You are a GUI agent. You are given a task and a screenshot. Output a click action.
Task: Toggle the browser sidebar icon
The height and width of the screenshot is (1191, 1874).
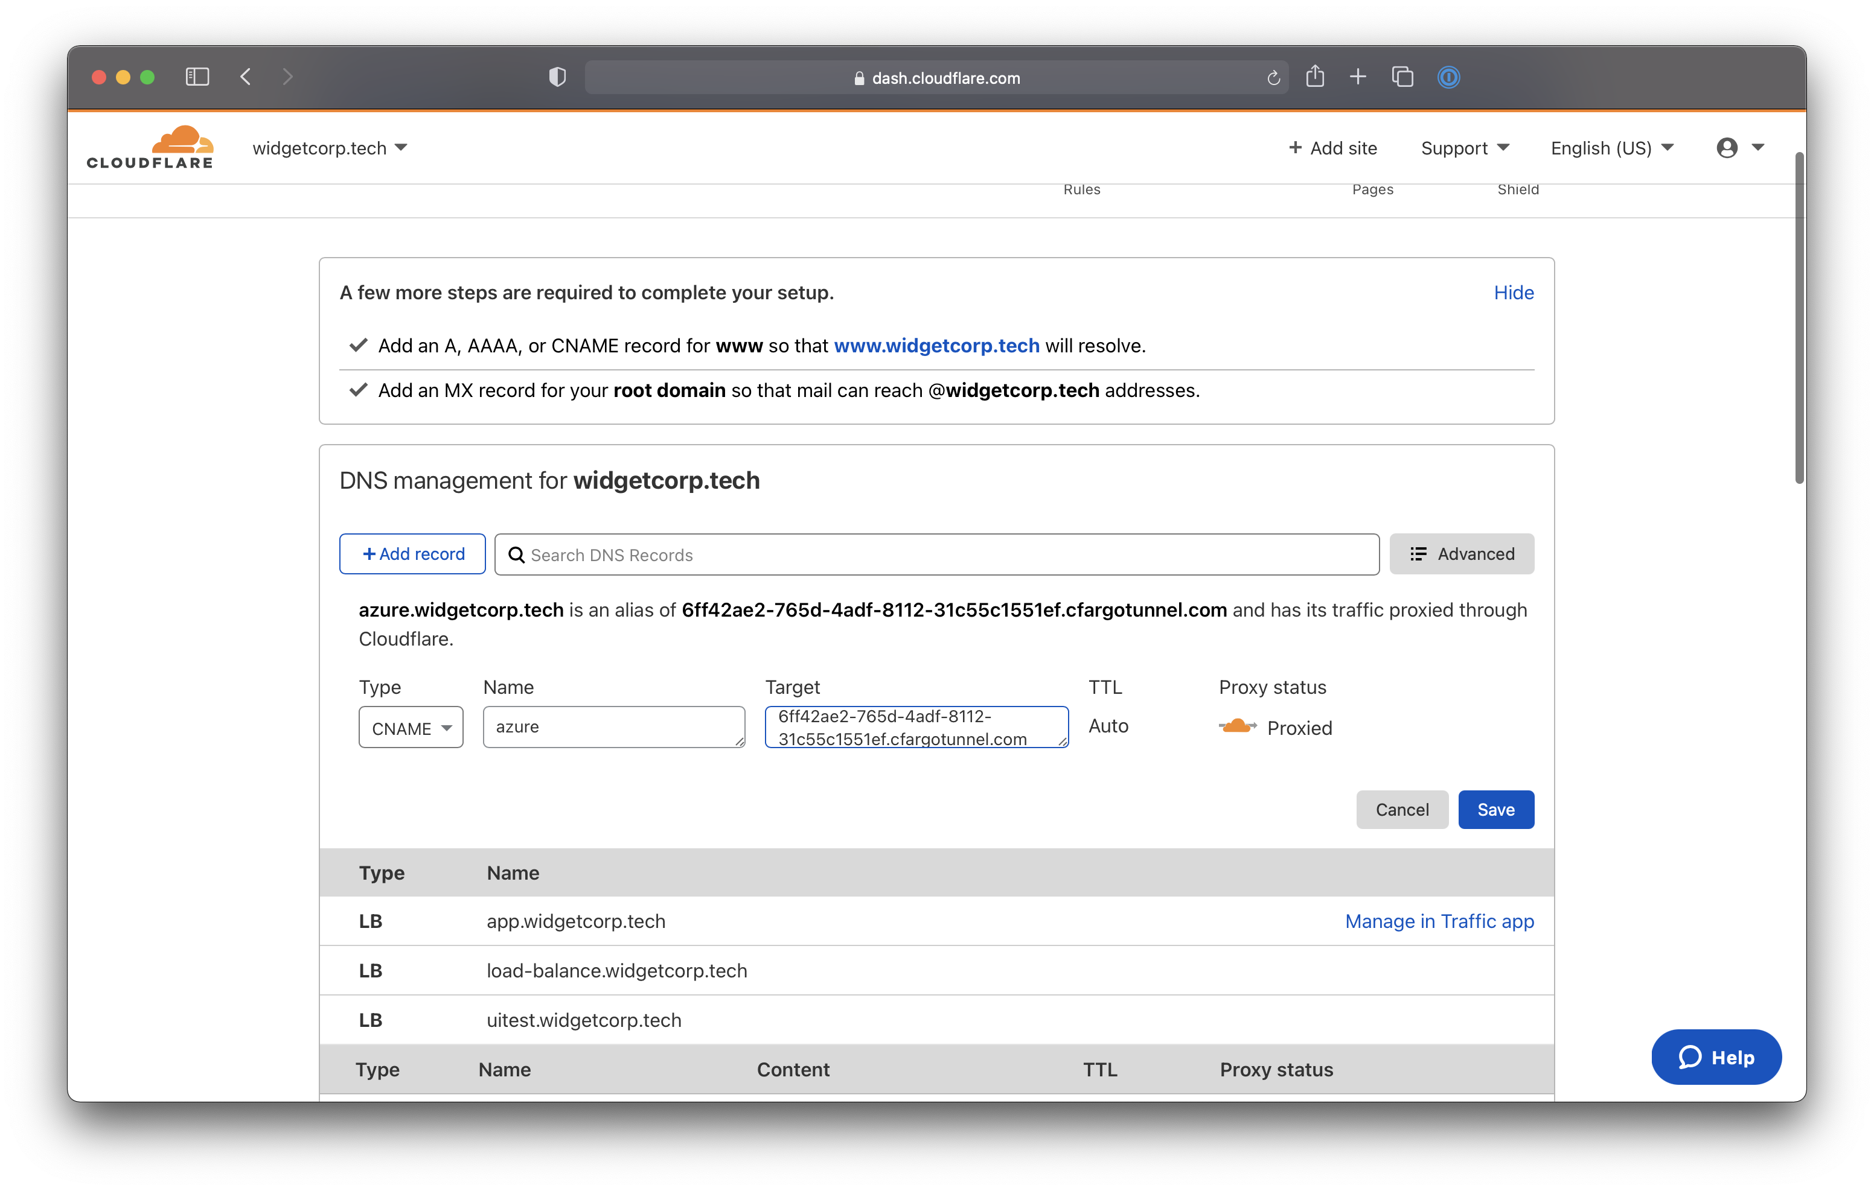click(x=197, y=77)
